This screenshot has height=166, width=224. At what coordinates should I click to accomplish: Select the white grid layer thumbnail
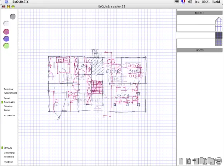click(219, 28)
